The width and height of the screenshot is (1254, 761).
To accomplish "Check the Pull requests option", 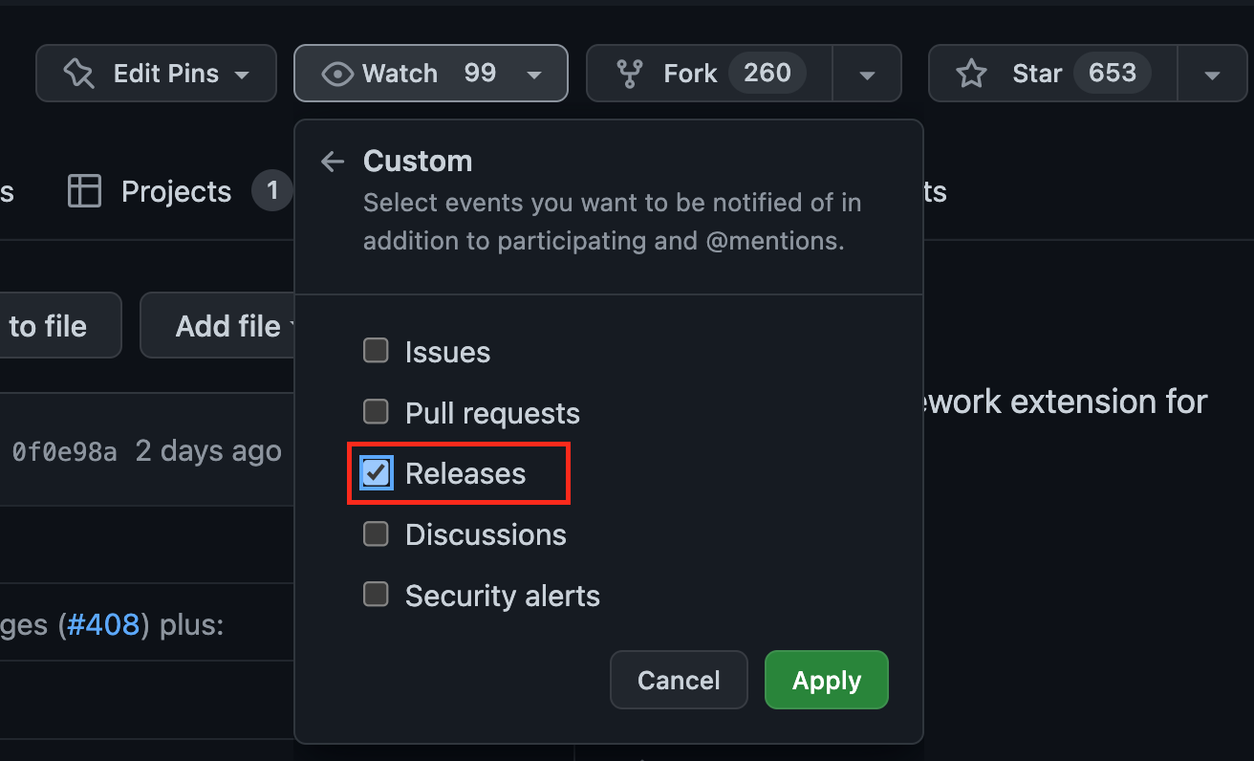I will 376,411.
